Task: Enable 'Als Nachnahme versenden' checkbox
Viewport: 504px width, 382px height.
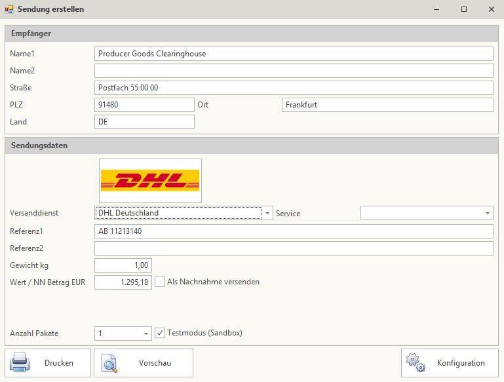Action: 161,282
